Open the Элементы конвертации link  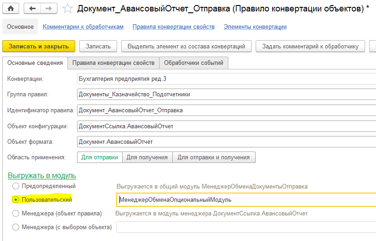(255, 27)
